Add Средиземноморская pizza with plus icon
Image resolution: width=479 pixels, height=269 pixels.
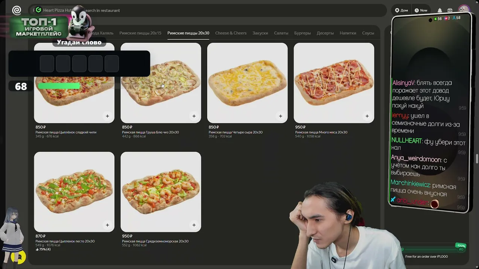[194, 225]
